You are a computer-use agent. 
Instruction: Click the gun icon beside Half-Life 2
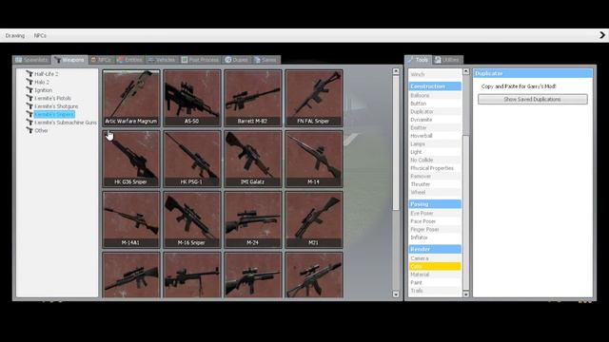tap(29, 74)
